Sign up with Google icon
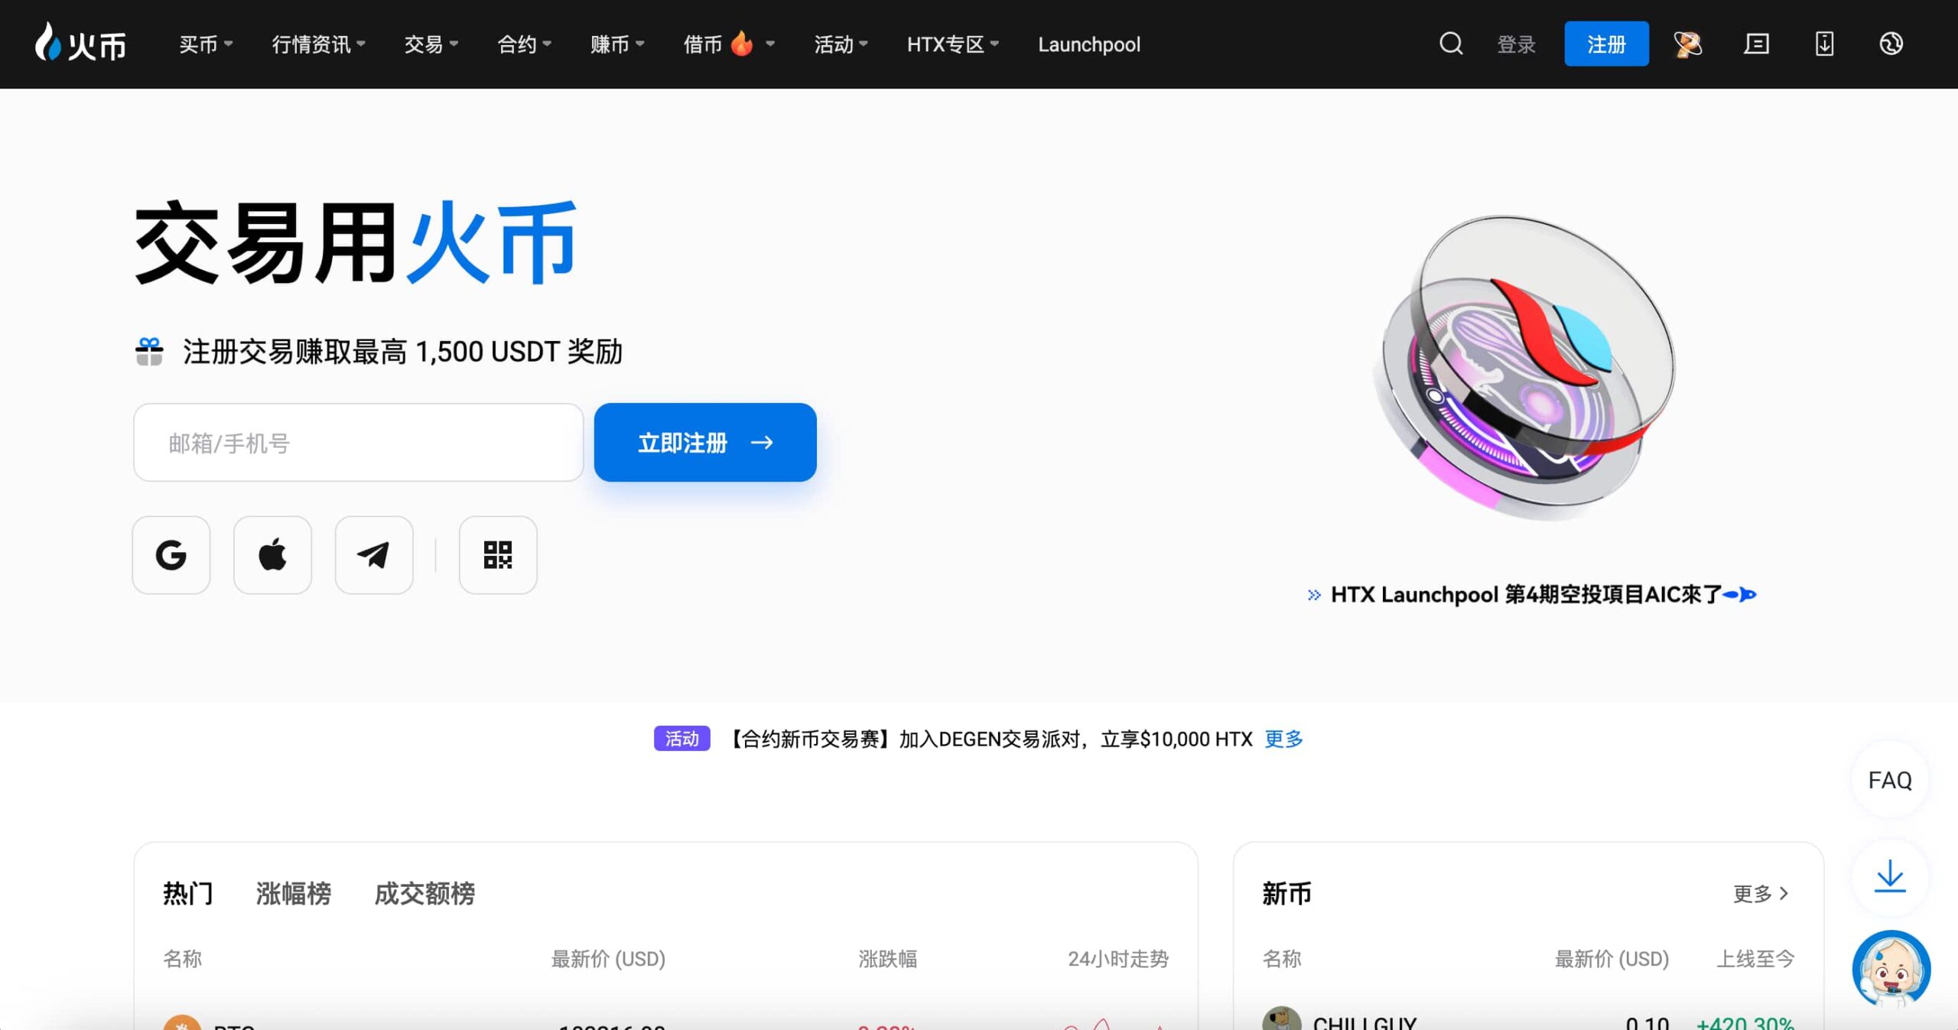This screenshot has width=1958, height=1030. (171, 555)
